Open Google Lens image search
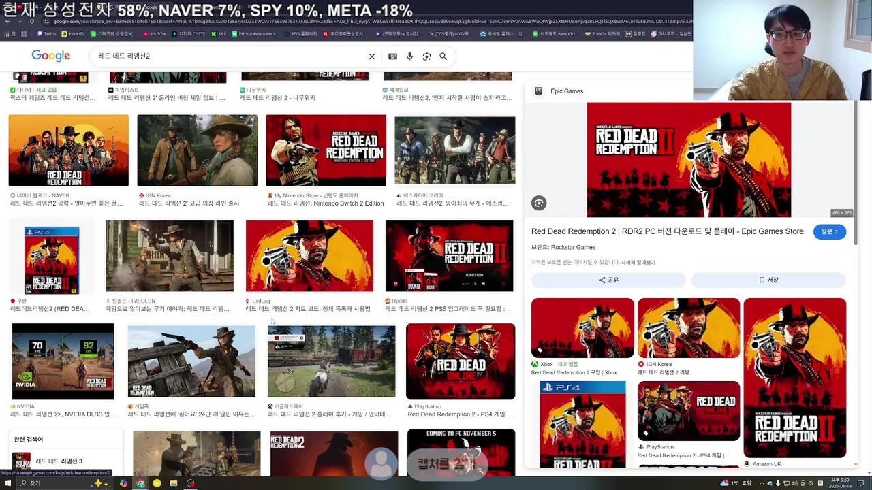The image size is (872, 490). 426,56
